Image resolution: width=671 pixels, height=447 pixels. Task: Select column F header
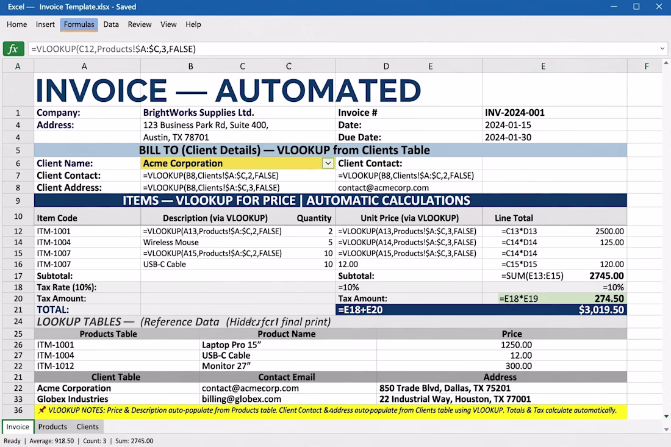coord(646,66)
